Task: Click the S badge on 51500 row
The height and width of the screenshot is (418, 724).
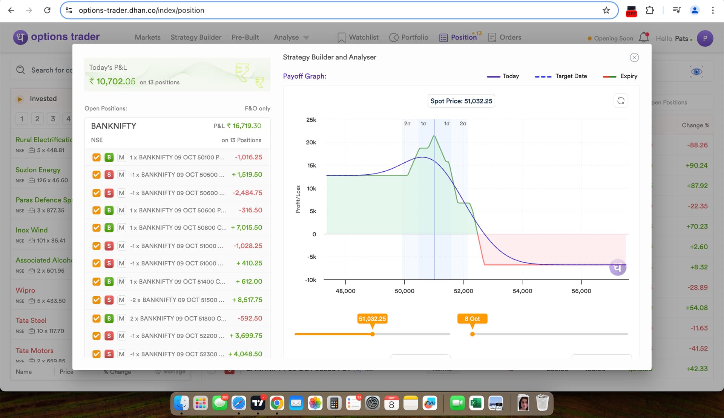Action: 109,300
